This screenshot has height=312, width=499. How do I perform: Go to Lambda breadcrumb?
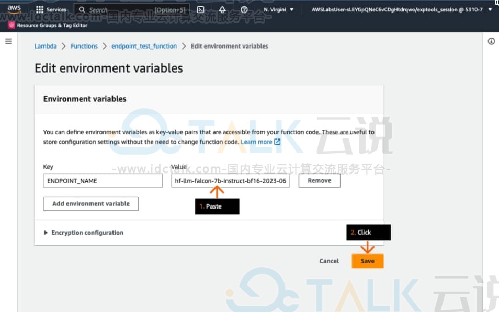(x=46, y=46)
